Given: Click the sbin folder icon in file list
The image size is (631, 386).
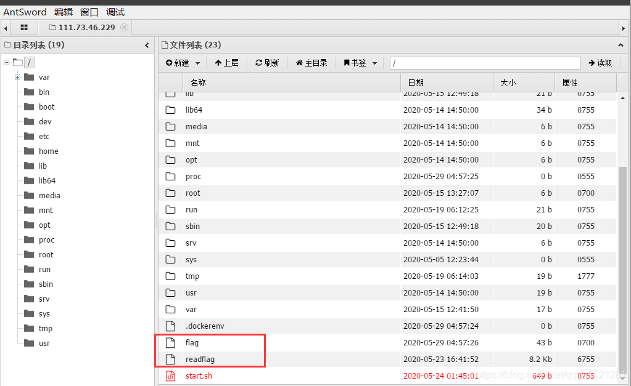Looking at the screenshot, I should [171, 226].
